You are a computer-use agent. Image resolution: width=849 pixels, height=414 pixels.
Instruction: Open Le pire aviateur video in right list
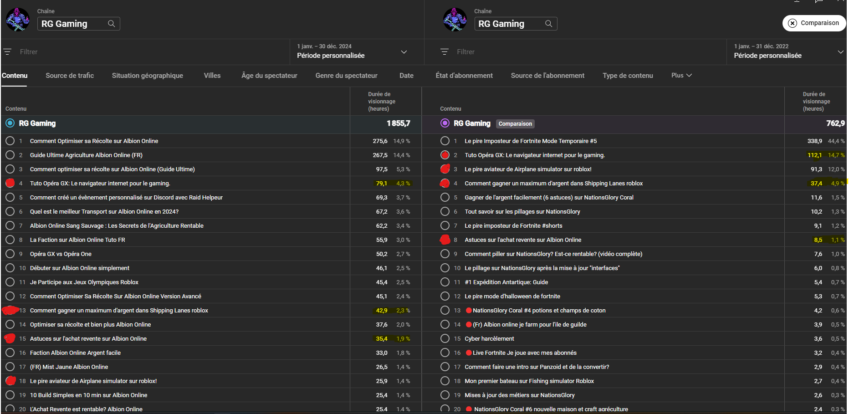click(x=528, y=169)
